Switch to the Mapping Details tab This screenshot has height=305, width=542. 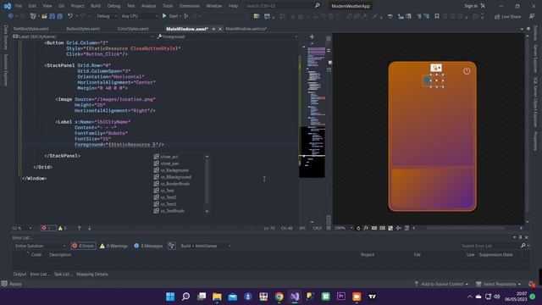click(x=92, y=274)
